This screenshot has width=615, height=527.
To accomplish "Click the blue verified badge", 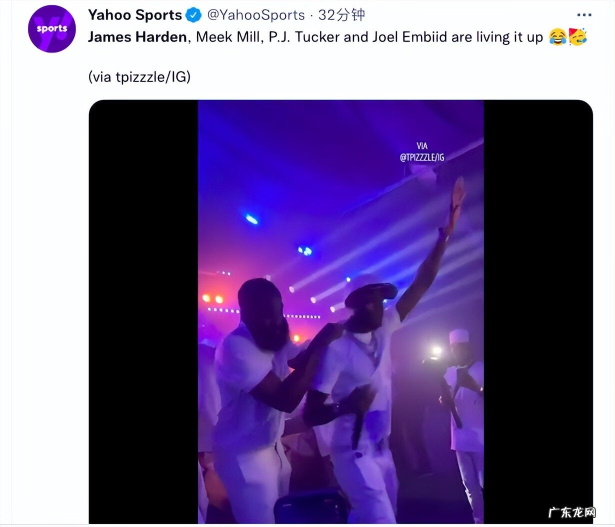I will point(193,15).
